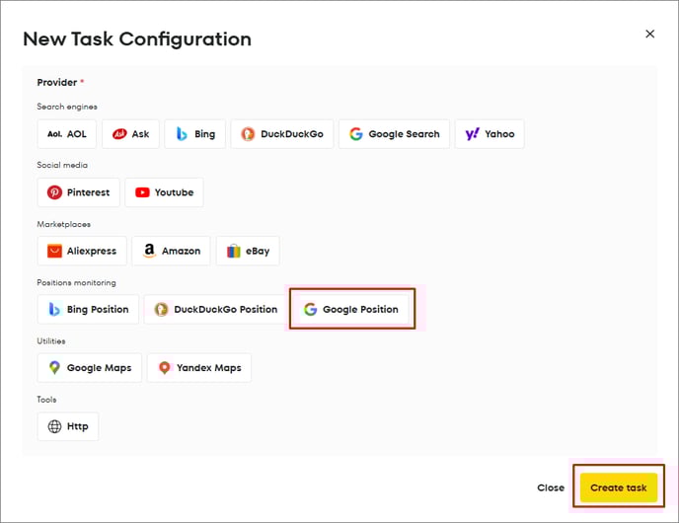
Task: Select Google Search provider
Action: coord(394,134)
